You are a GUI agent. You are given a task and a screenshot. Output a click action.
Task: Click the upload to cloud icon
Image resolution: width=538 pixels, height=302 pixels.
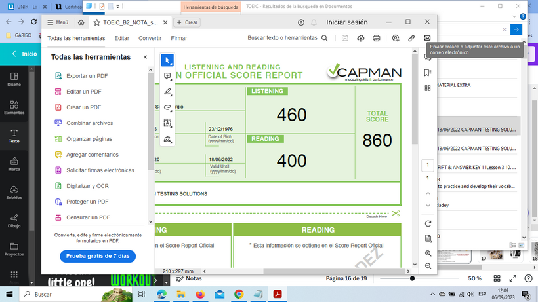tap(361, 38)
